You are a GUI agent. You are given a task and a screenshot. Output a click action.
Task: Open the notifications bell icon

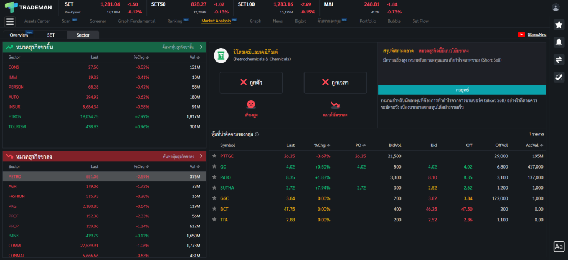pos(559,43)
